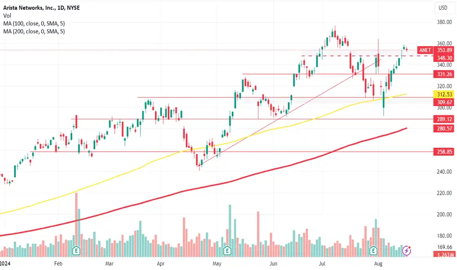The image size is (457, 270).
Task: Open the USD currency selector
Action: click(x=443, y=8)
